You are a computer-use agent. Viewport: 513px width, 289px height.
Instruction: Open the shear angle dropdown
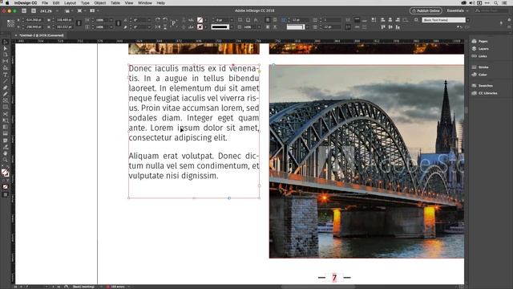[149, 26]
